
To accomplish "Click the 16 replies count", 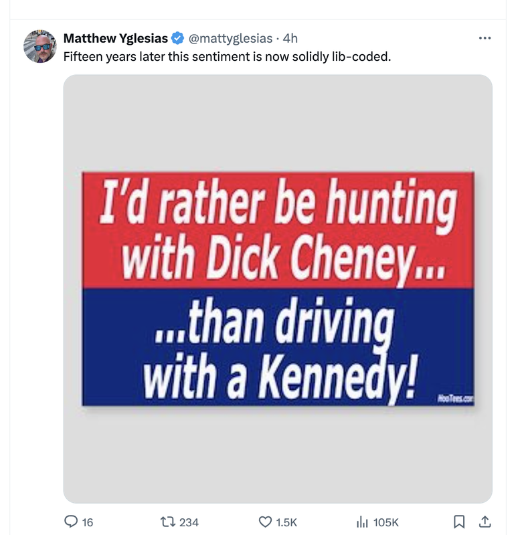I will point(88,522).
